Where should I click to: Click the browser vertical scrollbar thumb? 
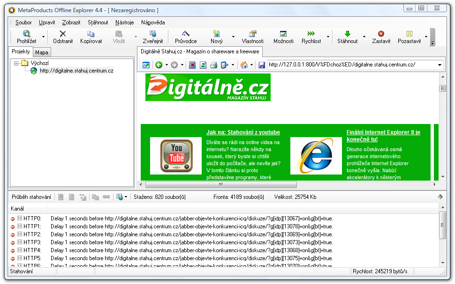click(442, 88)
